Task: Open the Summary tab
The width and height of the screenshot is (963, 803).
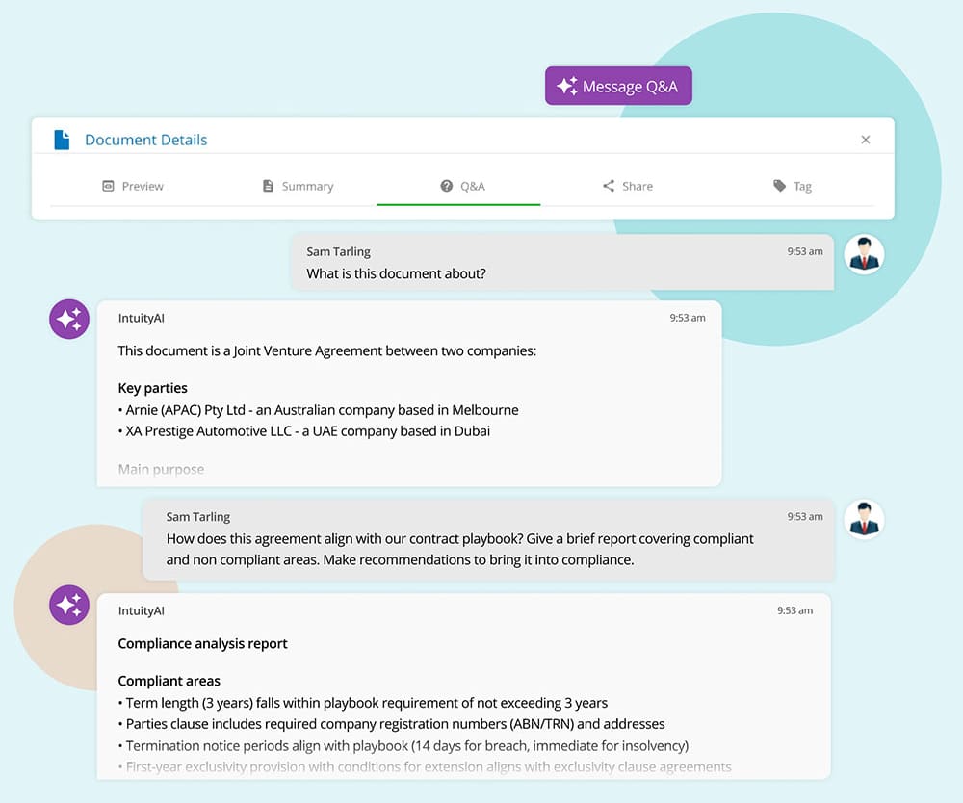Action: pyautogui.click(x=298, y=186)
